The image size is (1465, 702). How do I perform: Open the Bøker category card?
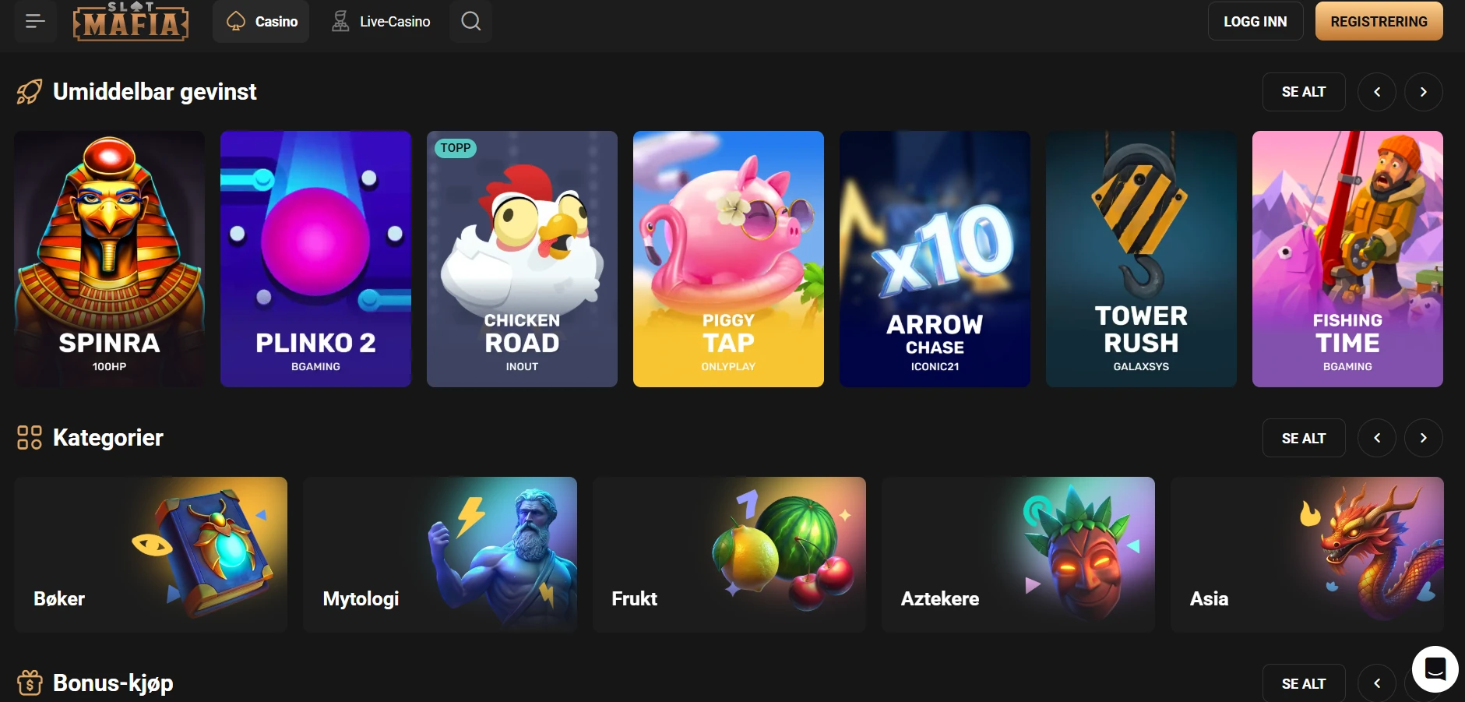pyautogui.click(x=151, y=554)
